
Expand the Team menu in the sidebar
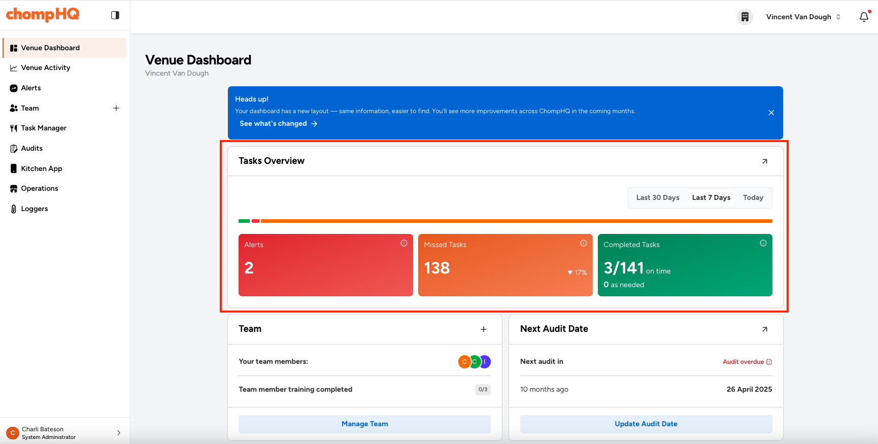pos(116,108)
